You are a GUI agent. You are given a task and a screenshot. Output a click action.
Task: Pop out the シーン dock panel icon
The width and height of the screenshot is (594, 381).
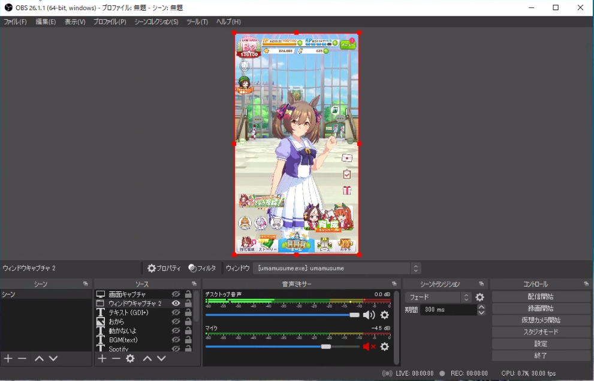click(86, 284)
